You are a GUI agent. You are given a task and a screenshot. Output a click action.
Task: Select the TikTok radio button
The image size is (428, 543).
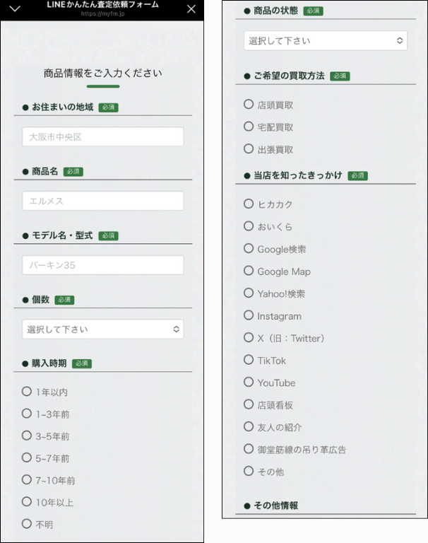coord(249,360)
